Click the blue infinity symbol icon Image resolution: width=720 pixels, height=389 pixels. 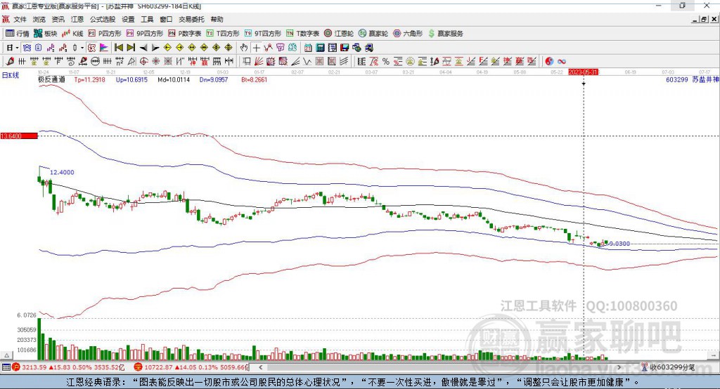[x=562, y=61]
